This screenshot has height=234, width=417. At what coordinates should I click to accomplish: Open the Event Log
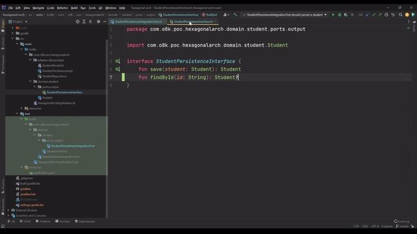(x=402, y=221)
